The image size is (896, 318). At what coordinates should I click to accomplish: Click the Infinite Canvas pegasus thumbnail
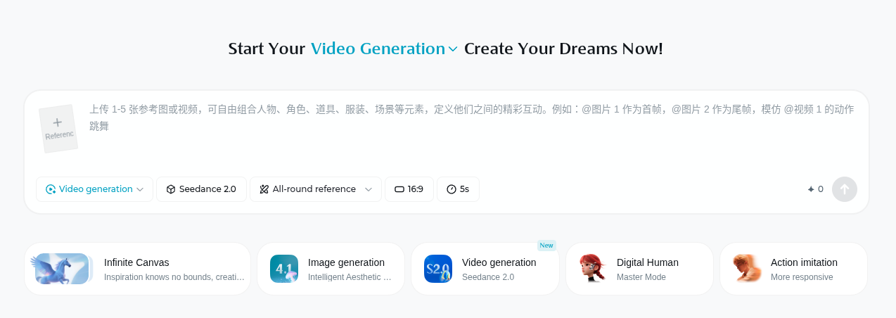coord(62,269)
